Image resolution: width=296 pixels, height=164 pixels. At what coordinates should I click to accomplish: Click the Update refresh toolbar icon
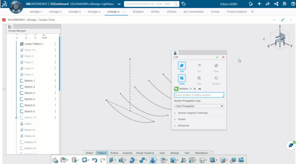click(84, 160)
